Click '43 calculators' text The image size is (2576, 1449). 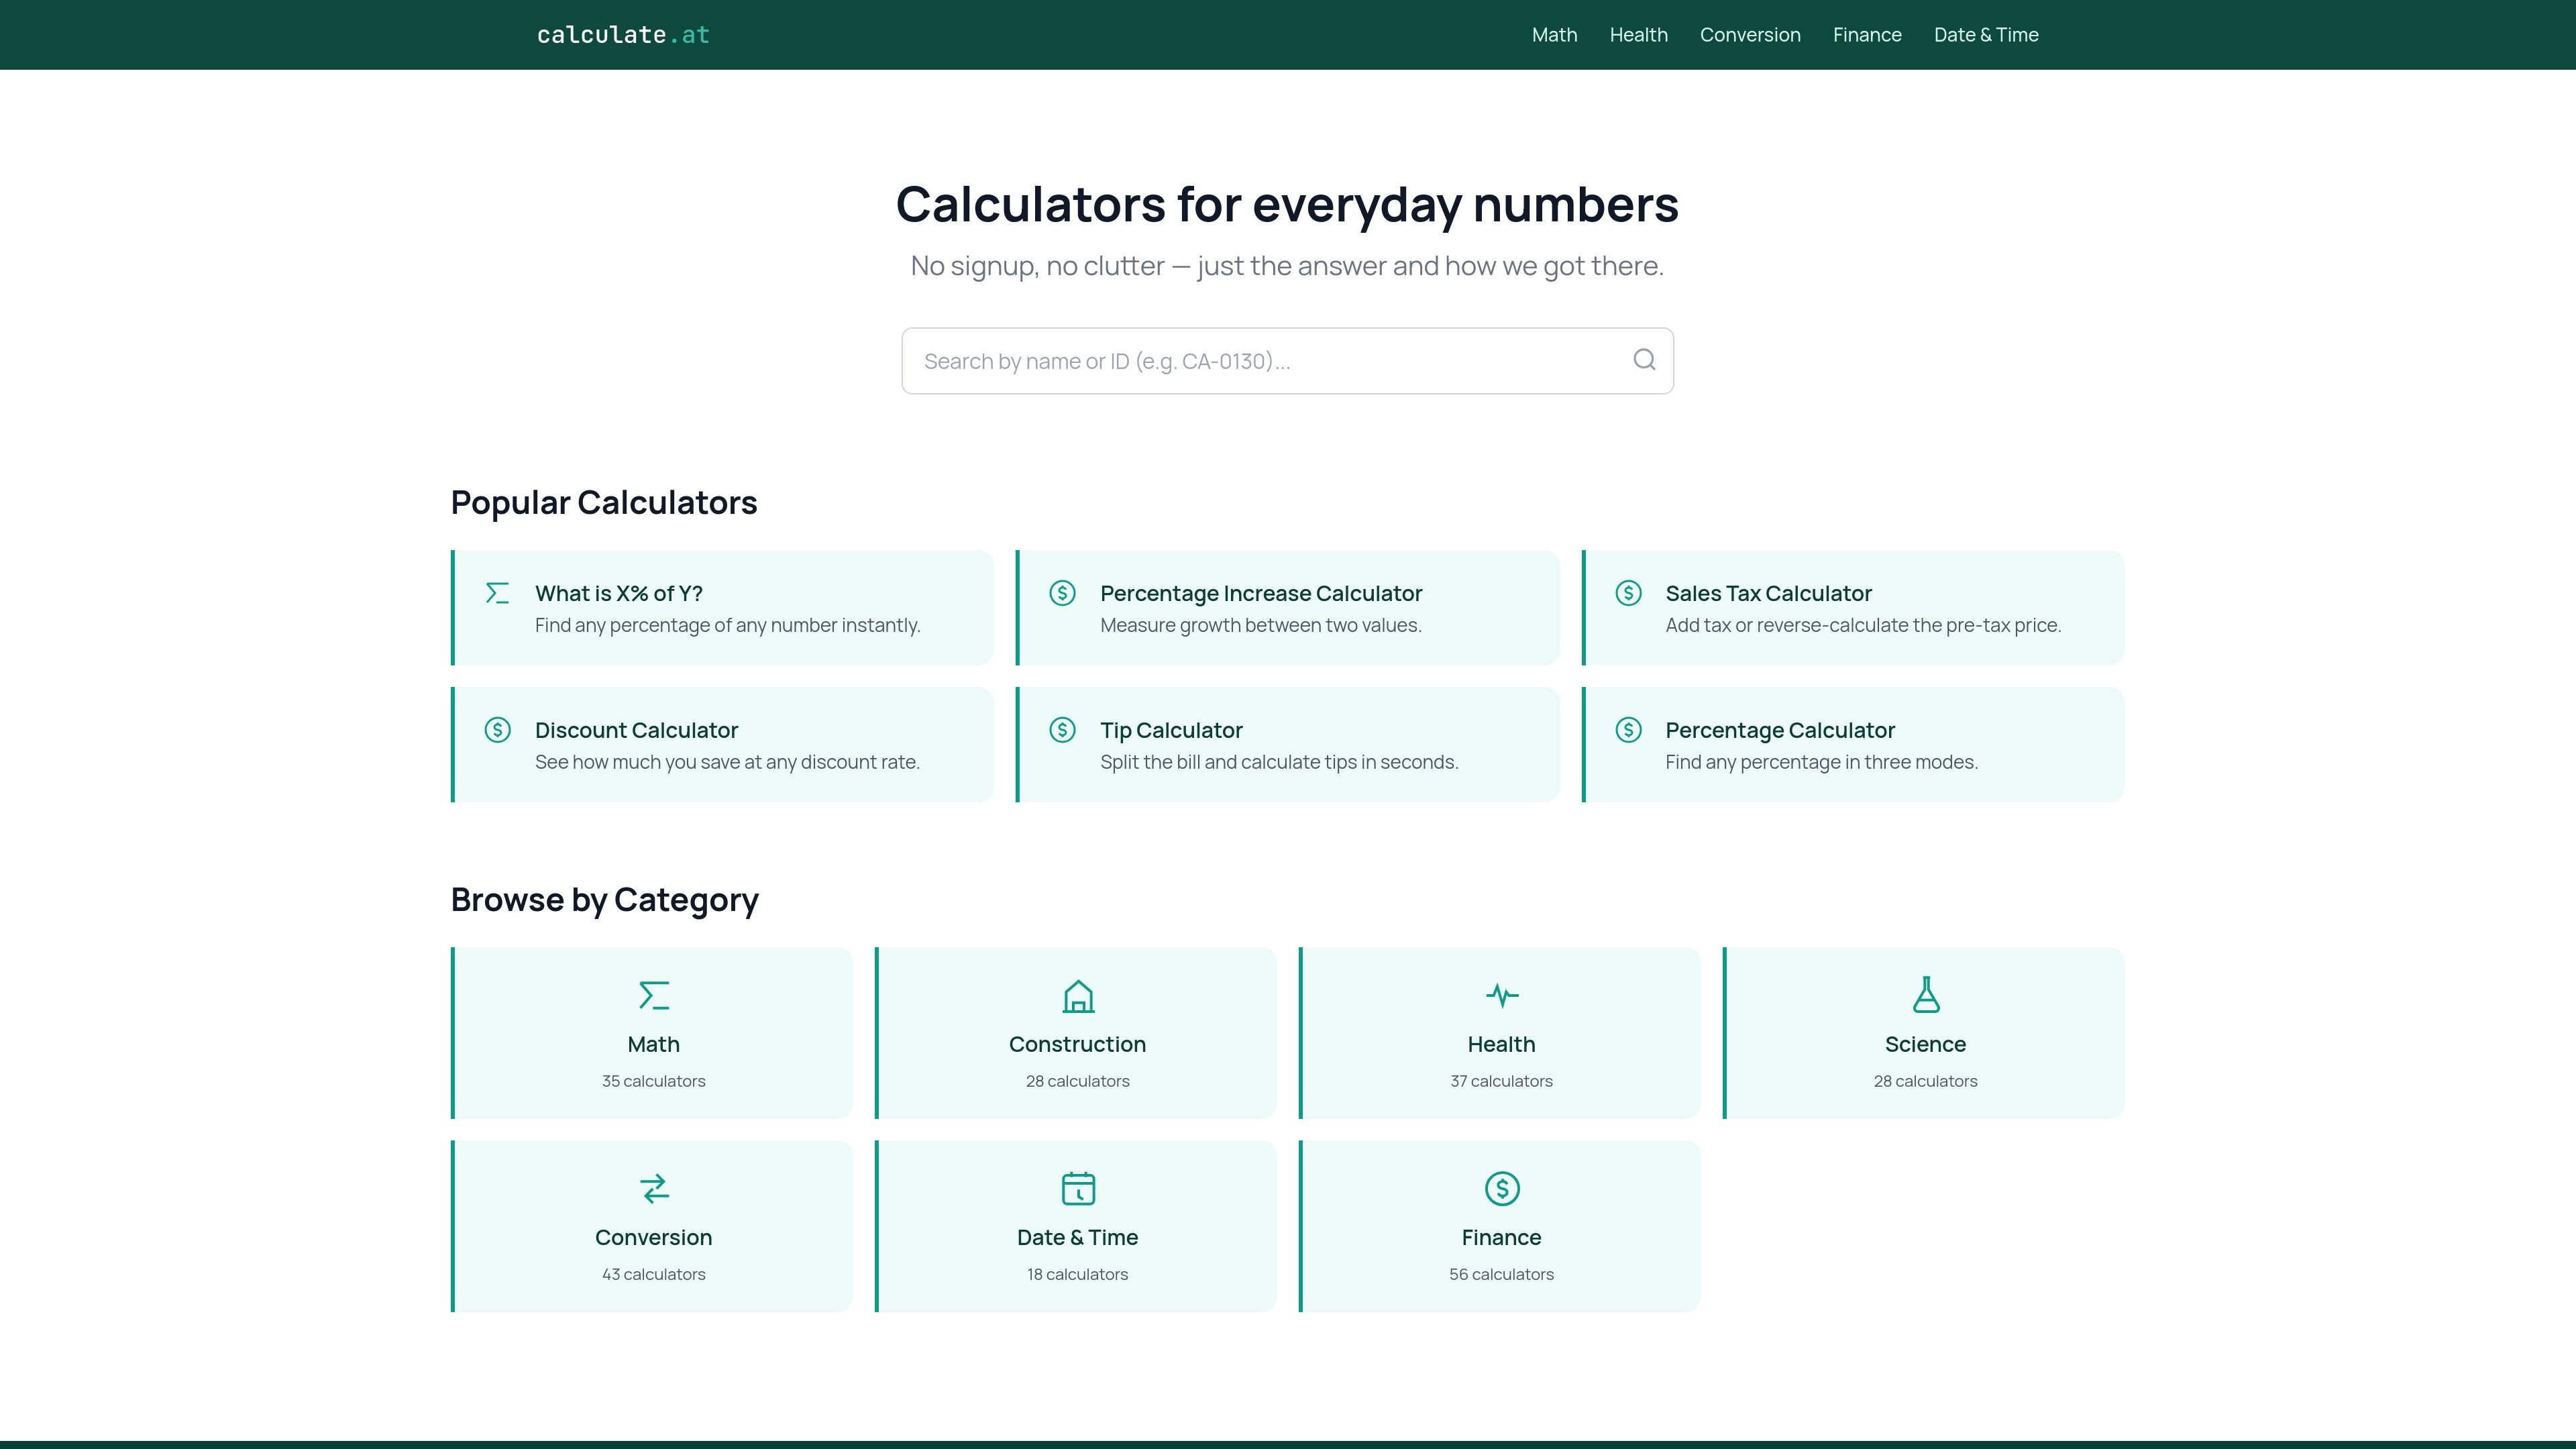coord(654,1274)
